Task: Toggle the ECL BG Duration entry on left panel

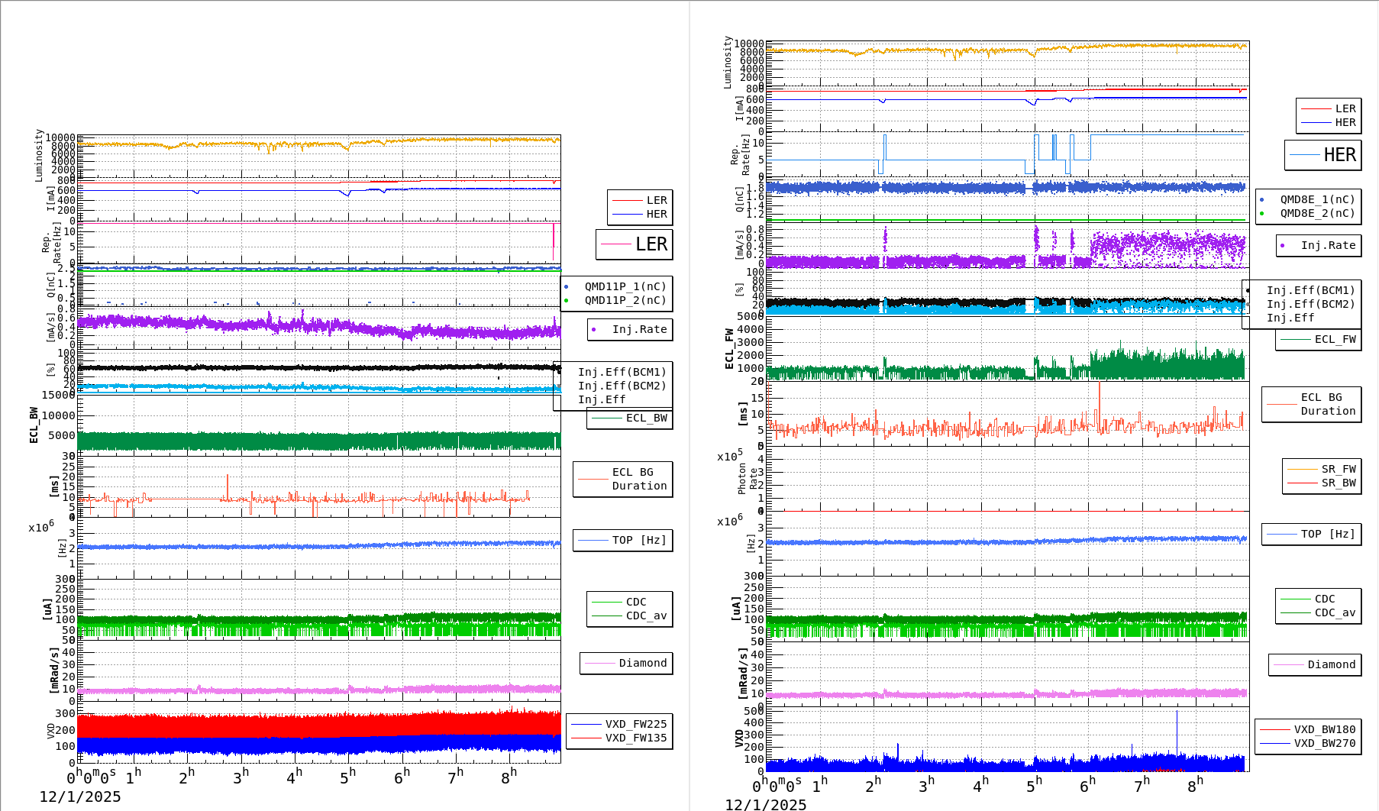Action: click(623, 480)
